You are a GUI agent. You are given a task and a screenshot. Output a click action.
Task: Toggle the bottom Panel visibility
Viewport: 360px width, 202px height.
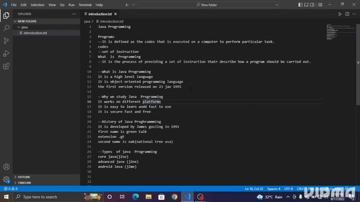(x=306, y=5)
